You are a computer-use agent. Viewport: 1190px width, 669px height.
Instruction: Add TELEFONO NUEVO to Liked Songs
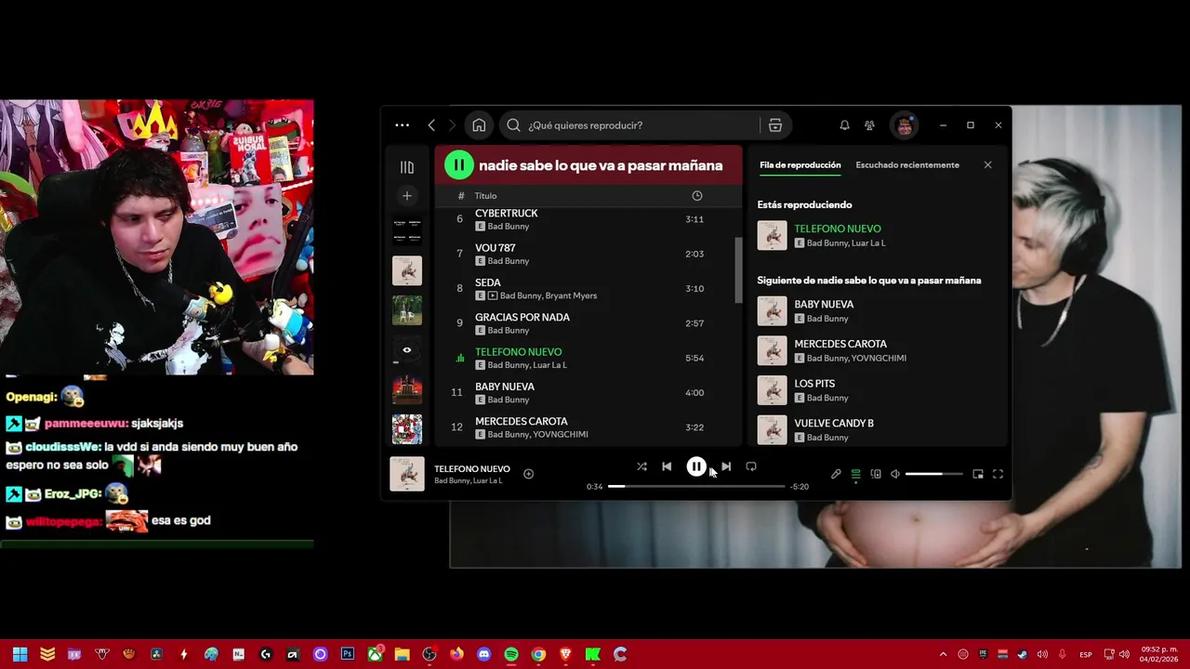[528, 474]
